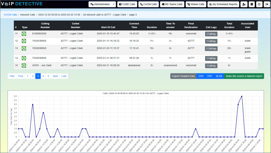The height and width of the screenshot is (153, 271).
Task: Select current page 3 in pagination
Action: [38, 76]
